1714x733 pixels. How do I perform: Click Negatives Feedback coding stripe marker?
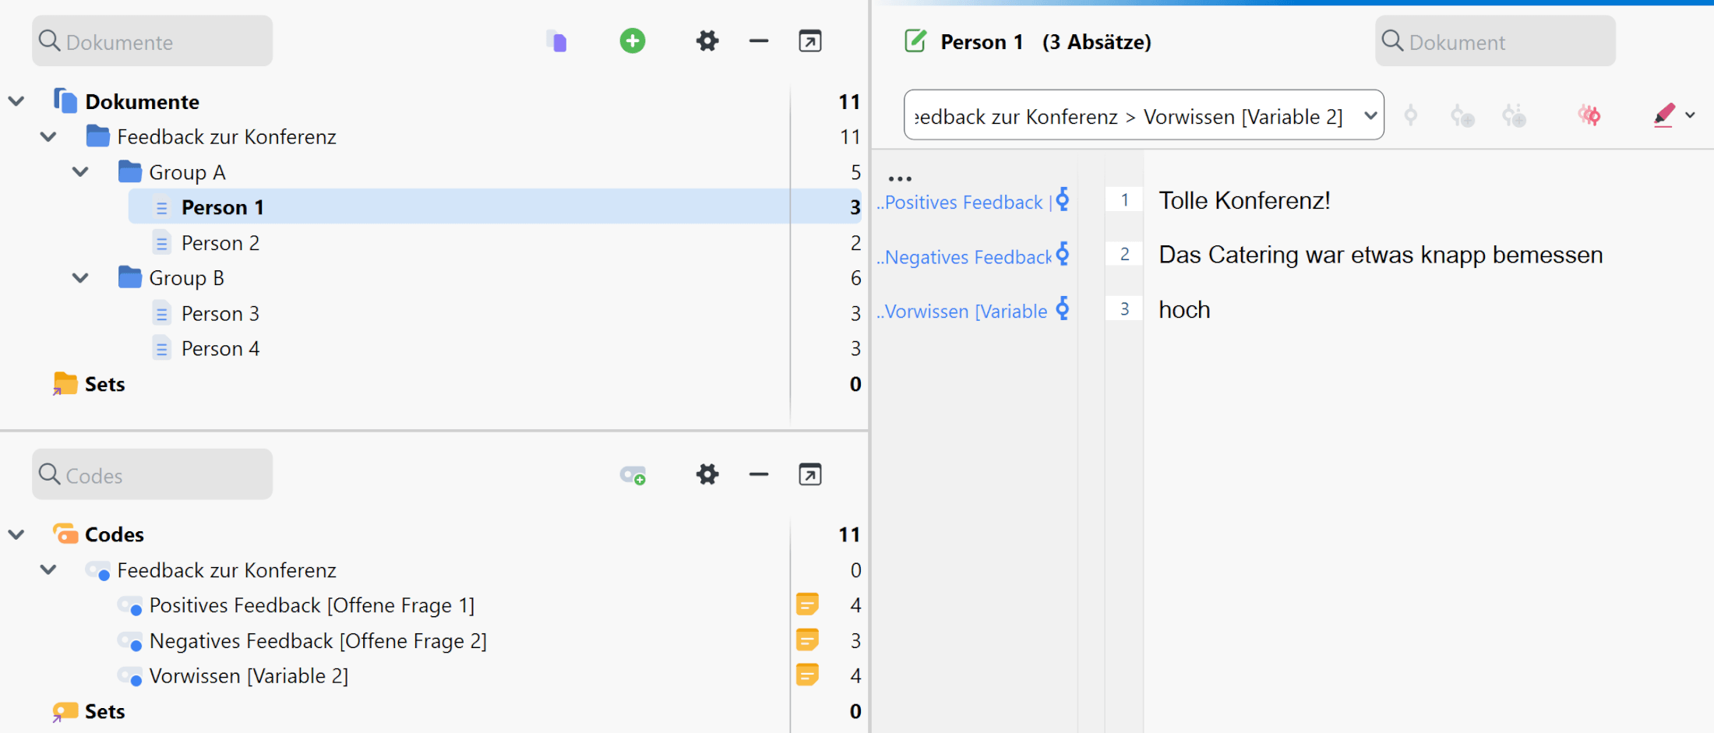coord(1063,254)
